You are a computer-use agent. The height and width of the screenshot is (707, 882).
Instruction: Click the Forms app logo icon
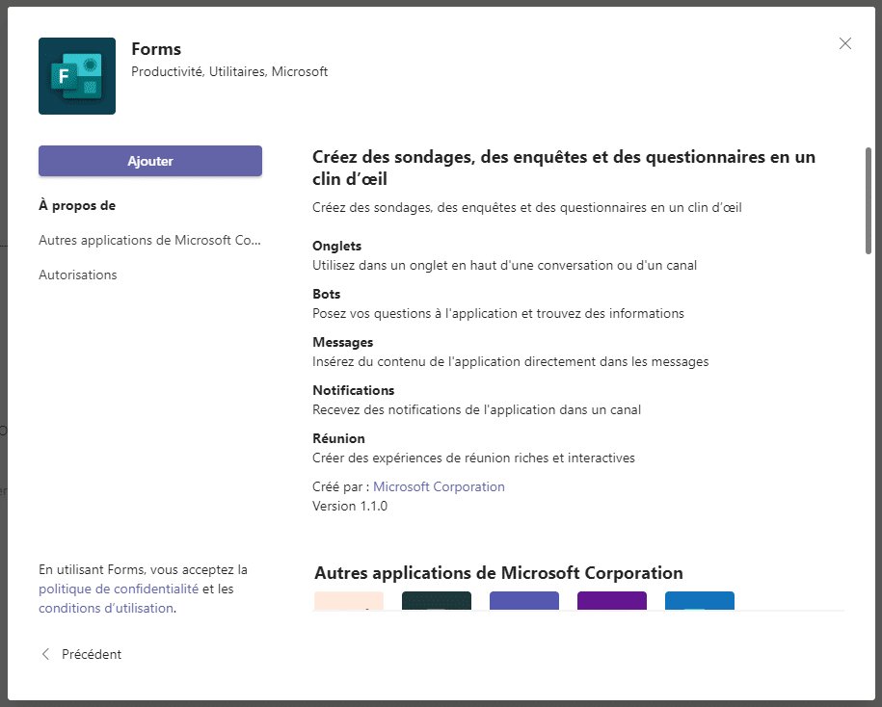(x=77, y=76)
